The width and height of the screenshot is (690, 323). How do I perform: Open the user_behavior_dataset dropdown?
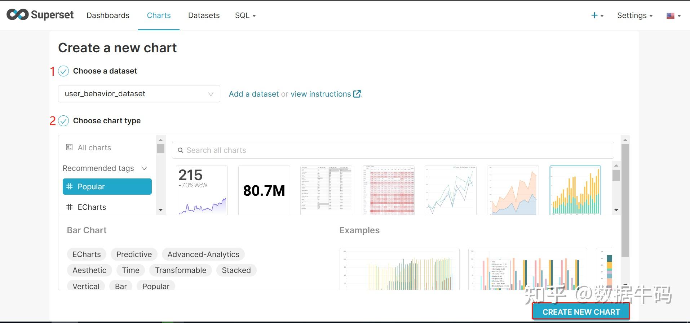point(139,94)
